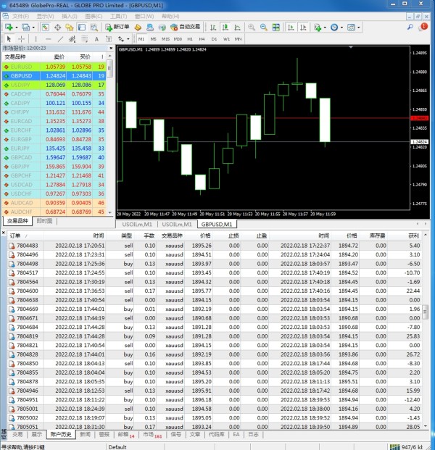Image resolution: width=435 pixels, height=450 pixels.
Task: Click the arrow icon beside EURUSD
Action: point(6,66)
